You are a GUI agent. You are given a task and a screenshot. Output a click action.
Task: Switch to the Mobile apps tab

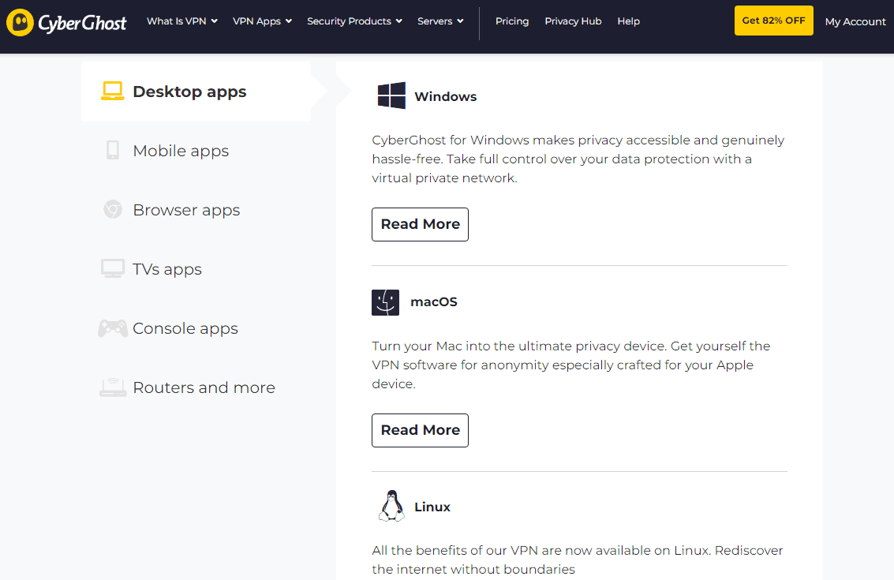pyautogui.click(x=196, y=151)
